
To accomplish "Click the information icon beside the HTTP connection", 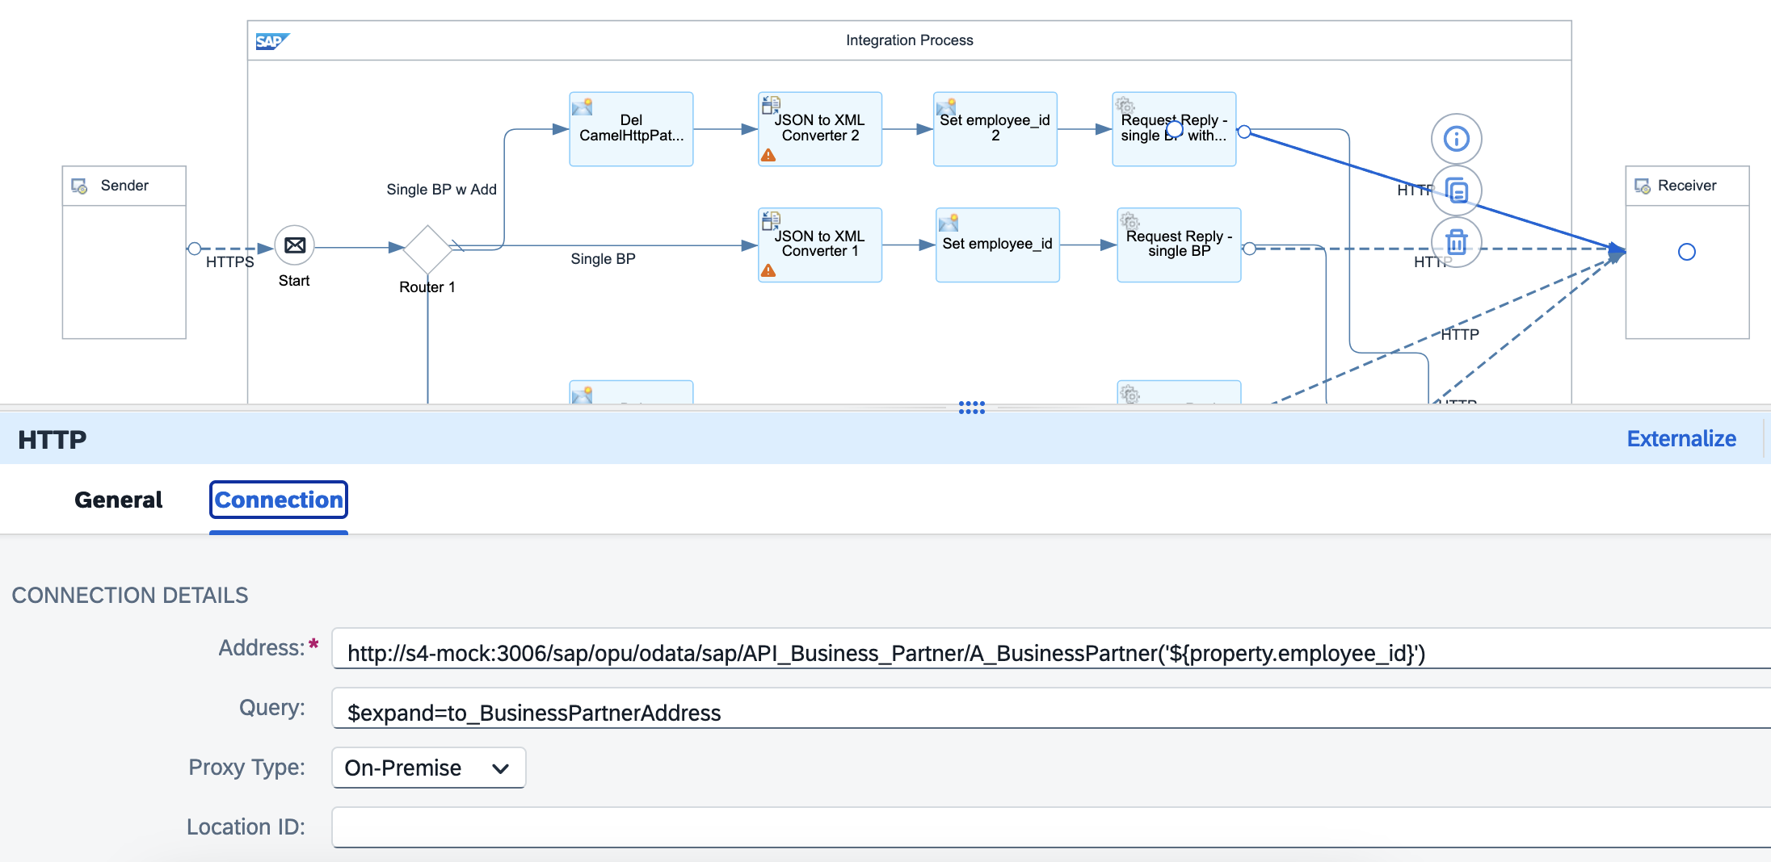I will tap(1456, 139).
